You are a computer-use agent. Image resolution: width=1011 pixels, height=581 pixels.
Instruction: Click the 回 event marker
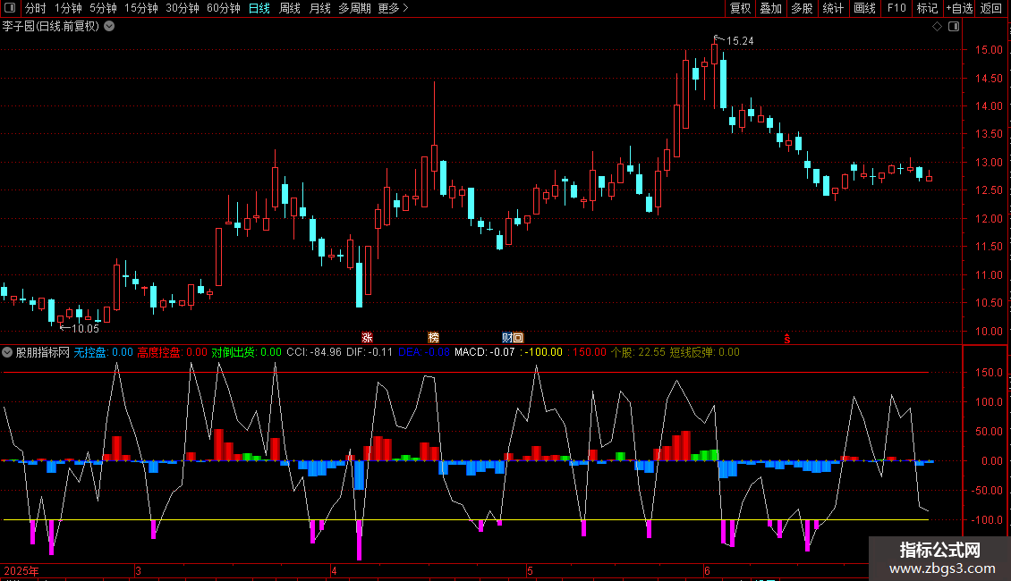click(518, 338)
